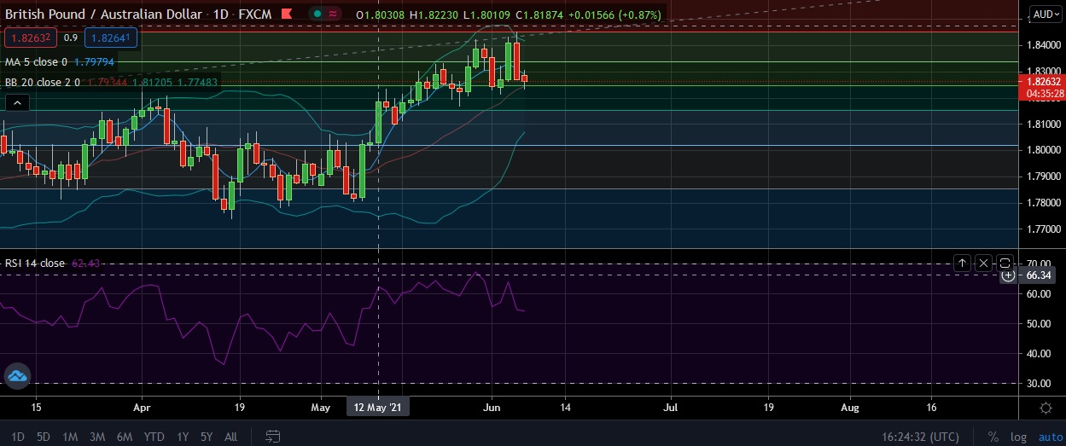
Task: Click the market status indicator pill
Action: pyautogui.click(x=325, y=14)
